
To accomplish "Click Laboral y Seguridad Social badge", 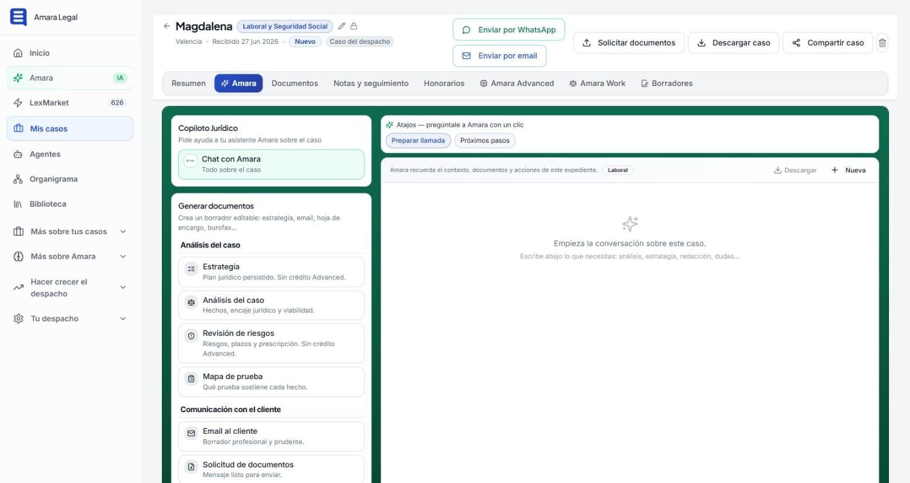I will [285, 26].
